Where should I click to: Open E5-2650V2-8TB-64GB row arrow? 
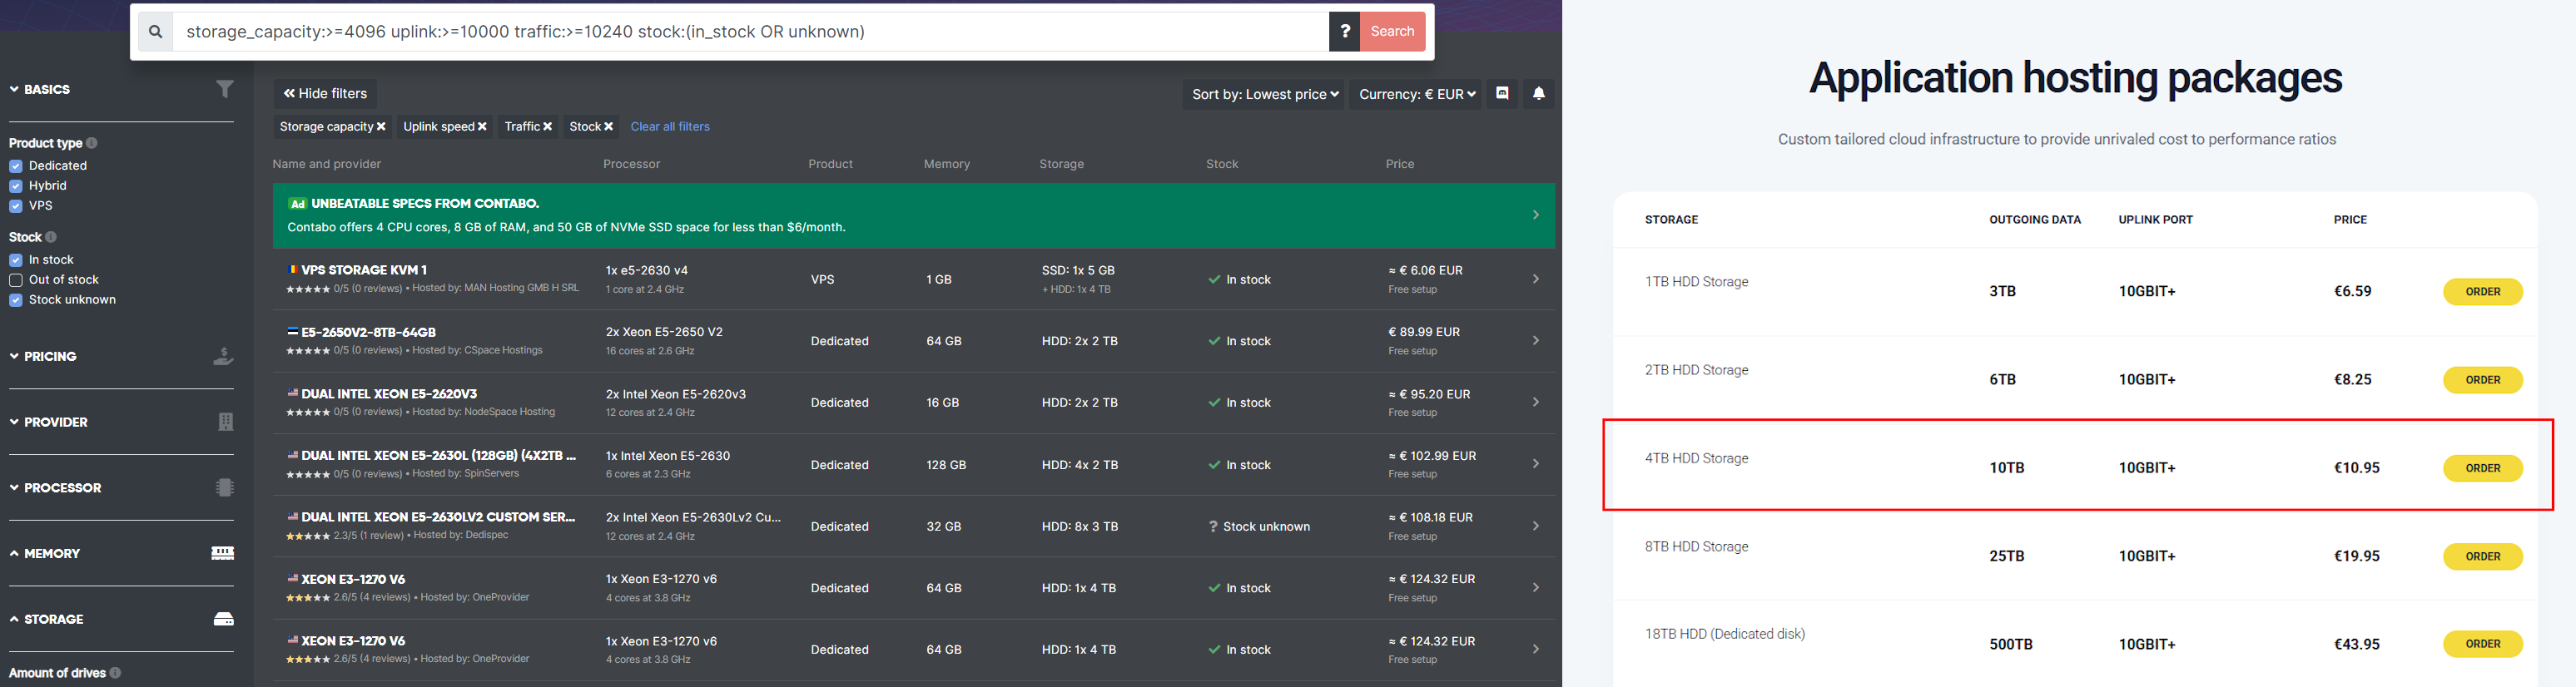coord(1536,341)
